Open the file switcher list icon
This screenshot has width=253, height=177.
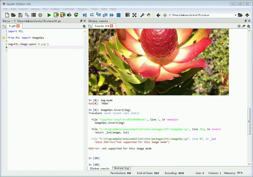point(34,15)
